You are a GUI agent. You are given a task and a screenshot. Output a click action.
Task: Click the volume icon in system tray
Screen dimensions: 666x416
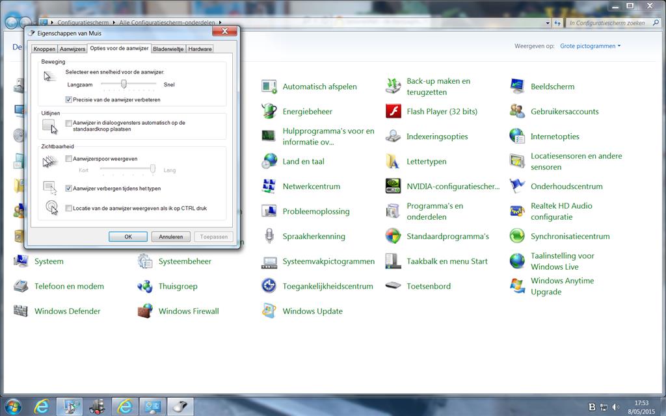(615, 407)
